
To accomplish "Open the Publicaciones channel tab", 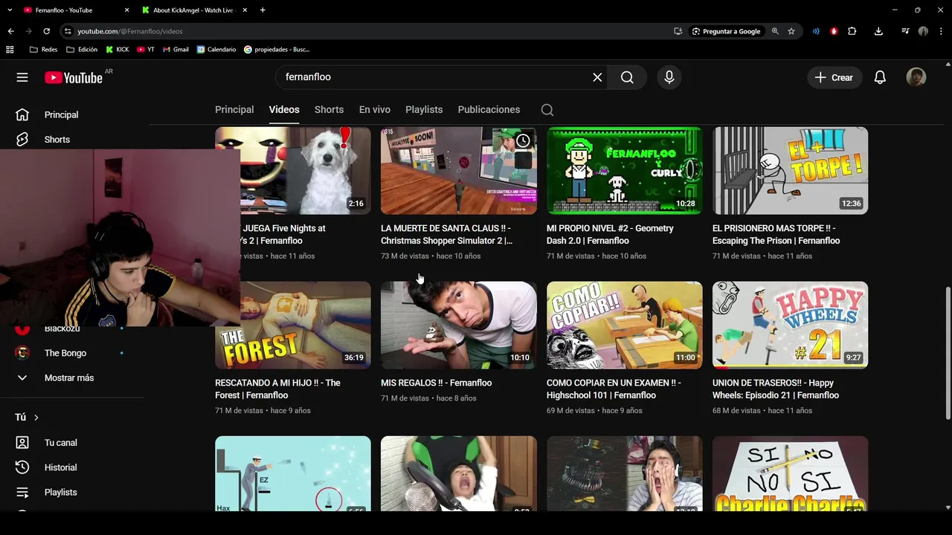I will coord(489,110).
